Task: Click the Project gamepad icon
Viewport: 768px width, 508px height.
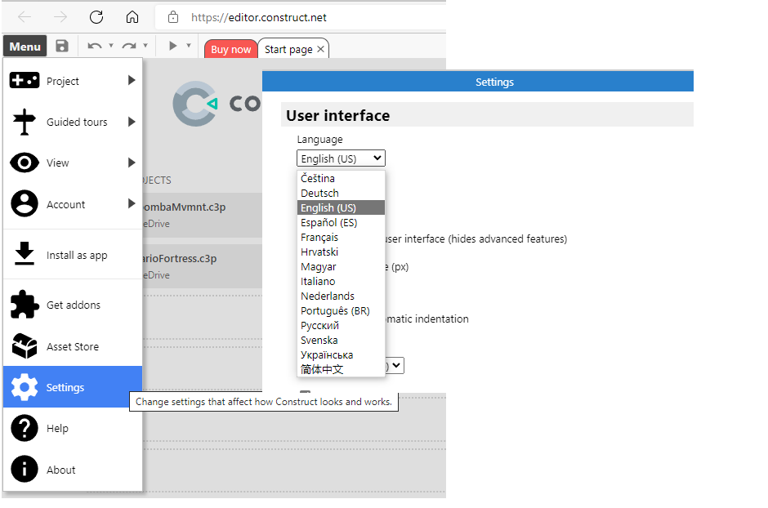Action: click(x=25, y=80)
